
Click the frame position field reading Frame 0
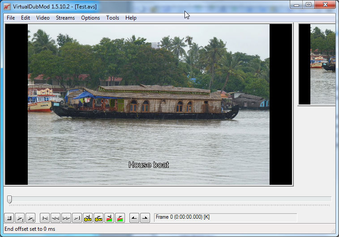(x=225, y=217)
